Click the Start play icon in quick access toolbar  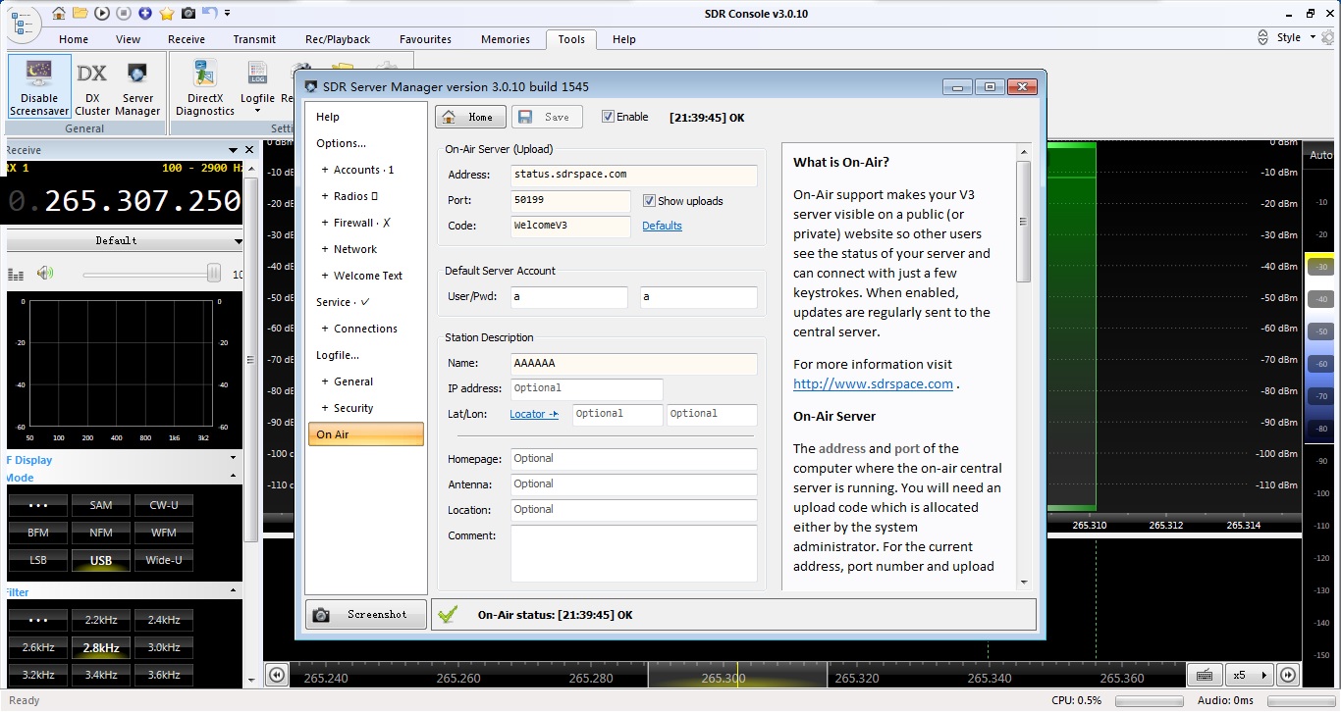(x=102, y=14)
